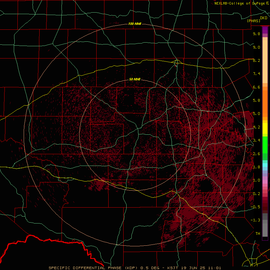Click the [PHAS] unit label
Viewport: 270px width, 270px height.
click(x=253, y=21)
